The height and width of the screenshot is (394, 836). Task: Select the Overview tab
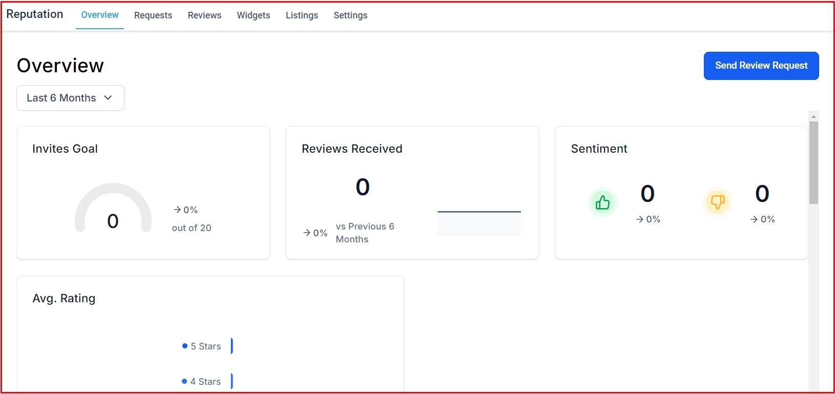pyautogui.click(x=100, y=15)
